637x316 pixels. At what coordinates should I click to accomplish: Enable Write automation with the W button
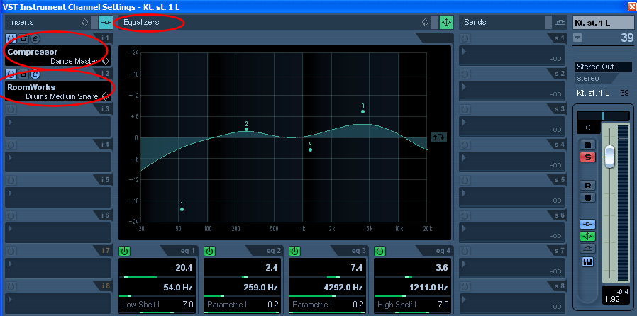587,198
